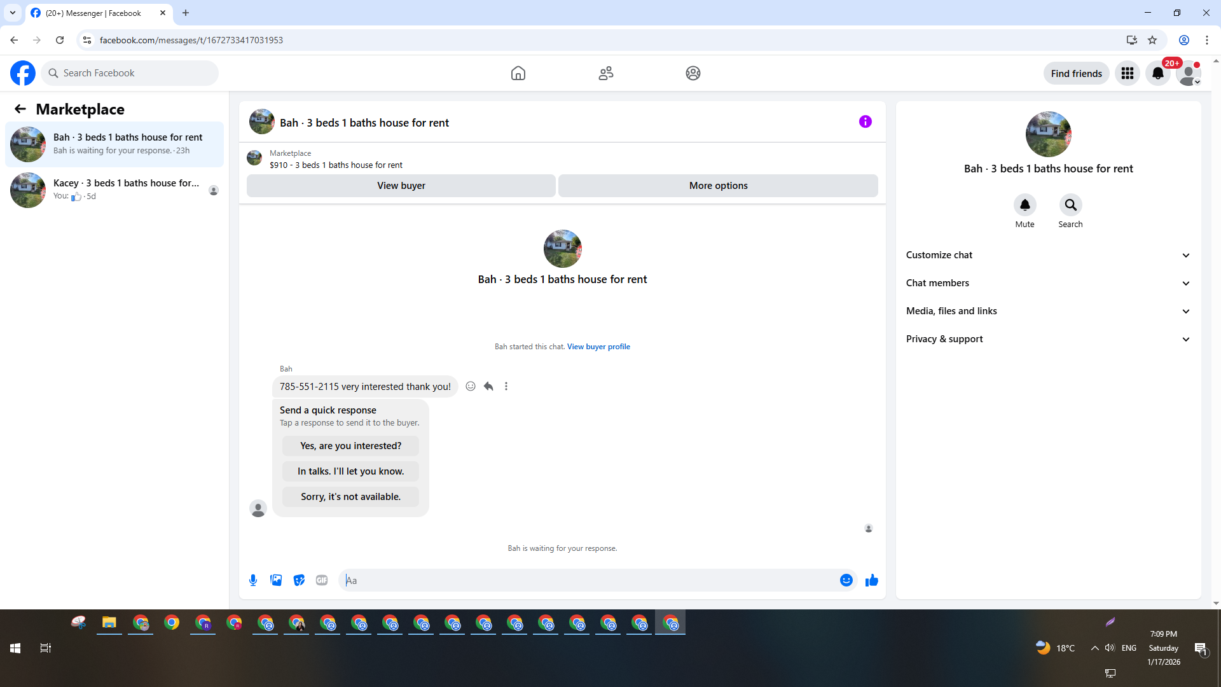This screenshot has height=687, width=1221.
Task: Send a thumbs-up like
Action: (x=872, y=580)
